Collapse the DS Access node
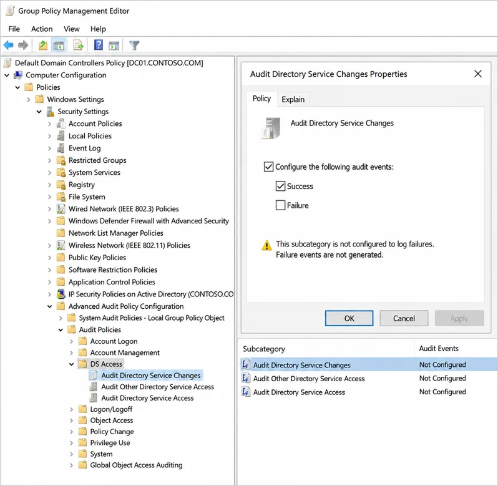The height and width of the screenshot is (486, 498). [72, 364]
